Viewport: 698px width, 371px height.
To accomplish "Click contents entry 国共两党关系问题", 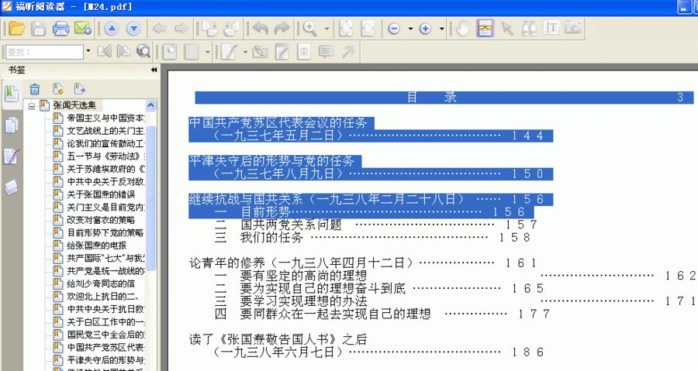I will [291, 225].
